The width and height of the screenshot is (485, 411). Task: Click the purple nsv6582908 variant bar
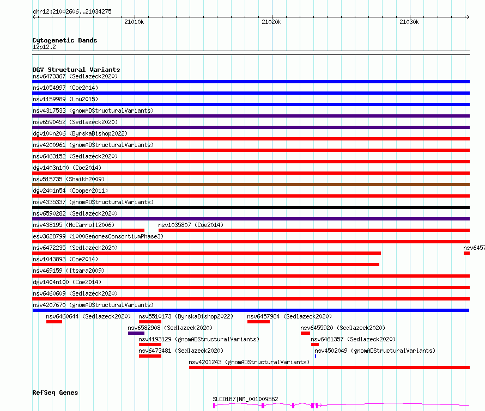136,333
